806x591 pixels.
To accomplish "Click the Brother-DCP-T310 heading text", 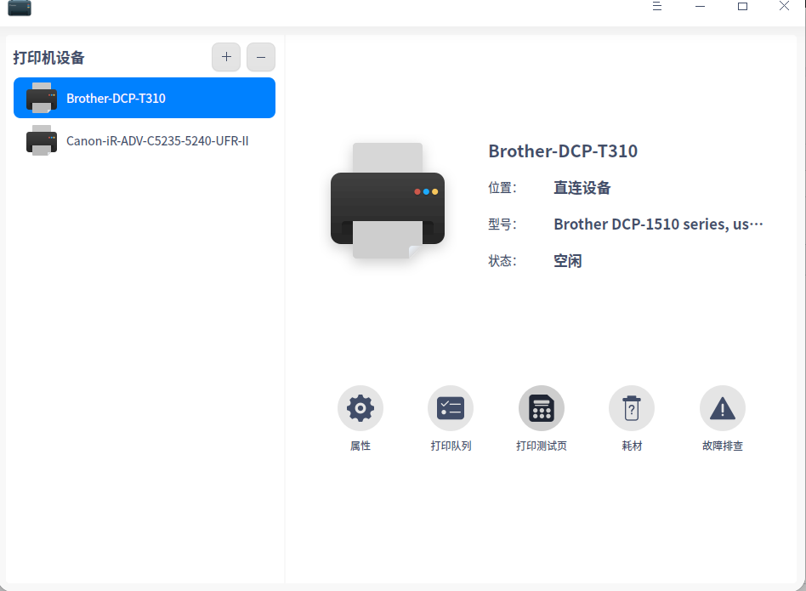I will pyautogui.click(x=563, y=151).
